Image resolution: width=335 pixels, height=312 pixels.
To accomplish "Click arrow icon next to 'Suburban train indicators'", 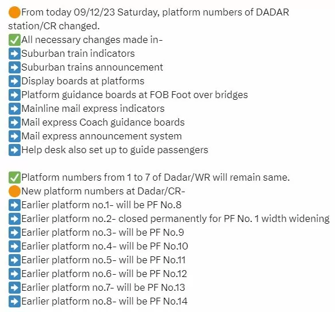I will click(14, 53).
